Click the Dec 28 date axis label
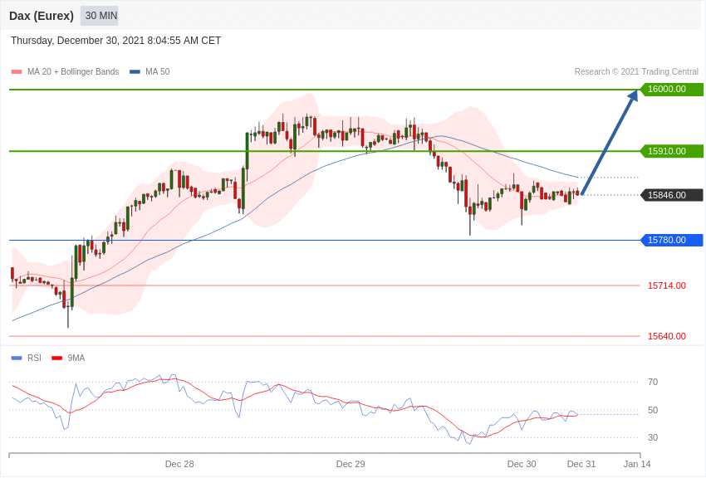 [179, 464]
